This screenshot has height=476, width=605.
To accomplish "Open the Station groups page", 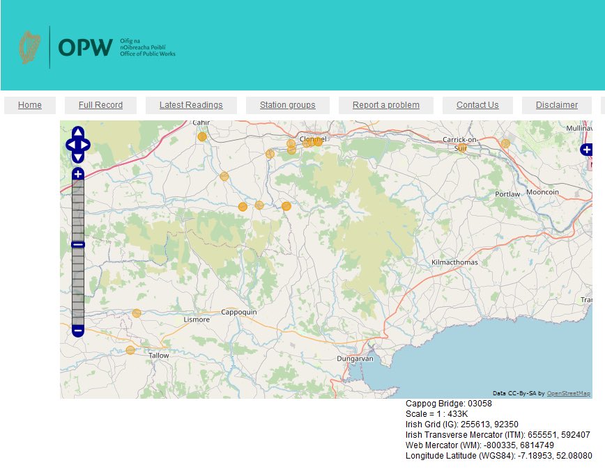I will pos(287,104).
